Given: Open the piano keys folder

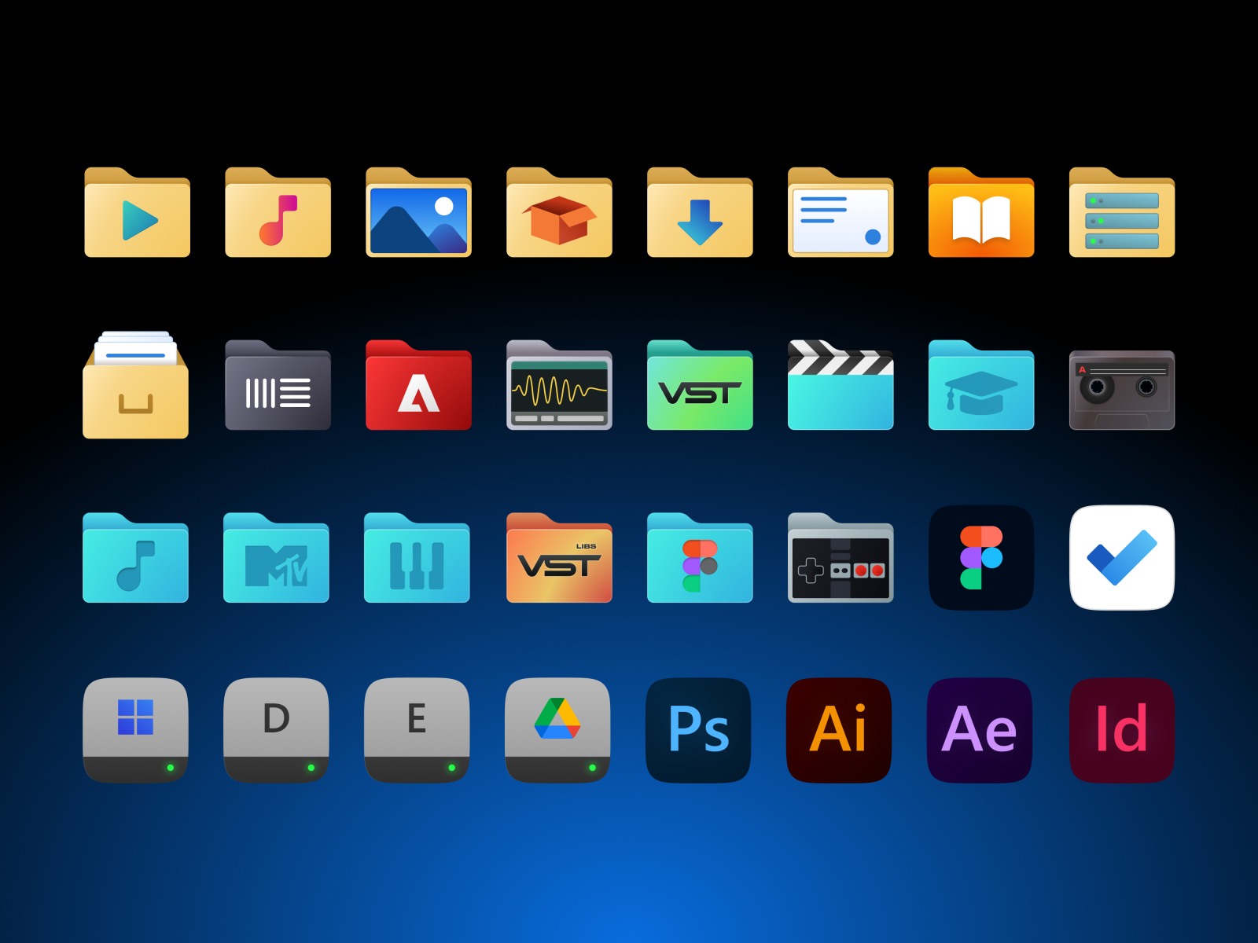Looking at the screenshot, I should [x=417, y=558].
